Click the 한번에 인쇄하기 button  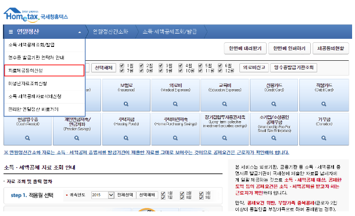289,49
